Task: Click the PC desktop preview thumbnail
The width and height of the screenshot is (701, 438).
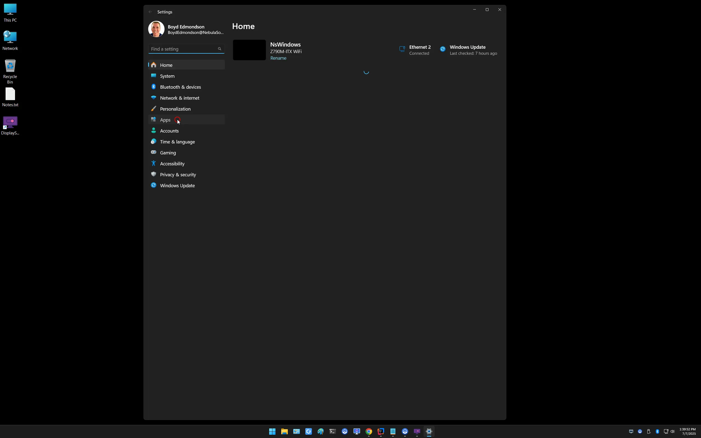Action: click(249, 50)
